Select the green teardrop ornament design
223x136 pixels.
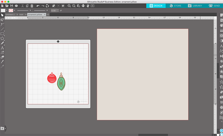[61, 82]
